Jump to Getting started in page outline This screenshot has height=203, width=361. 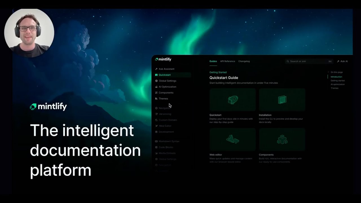tap(338, 81)
